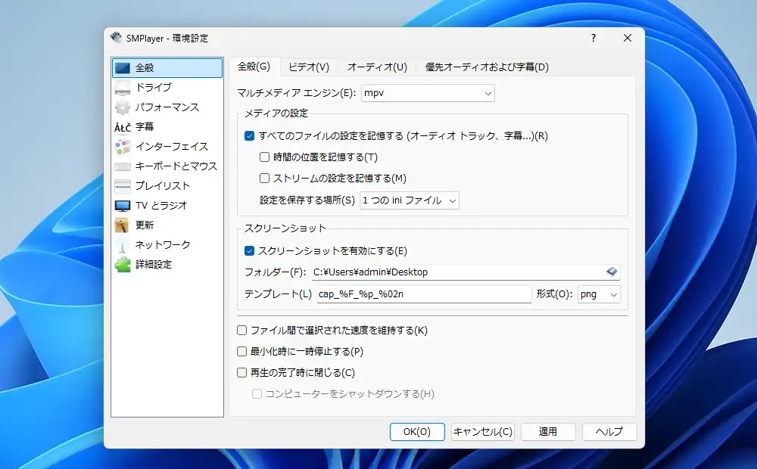Open the インターフェイス settings icon
This screenshot has width=757, height=469.
pos(123,146)
